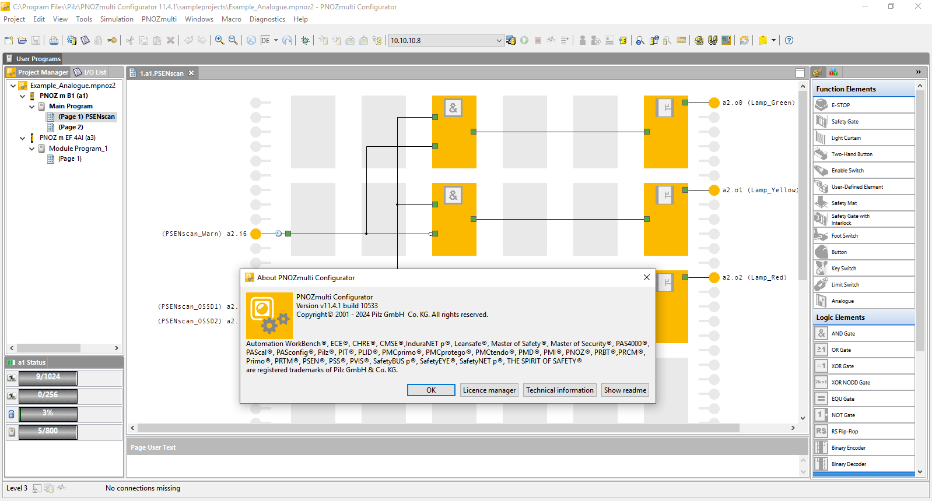Click the E-STOP function element

(864, 105)
